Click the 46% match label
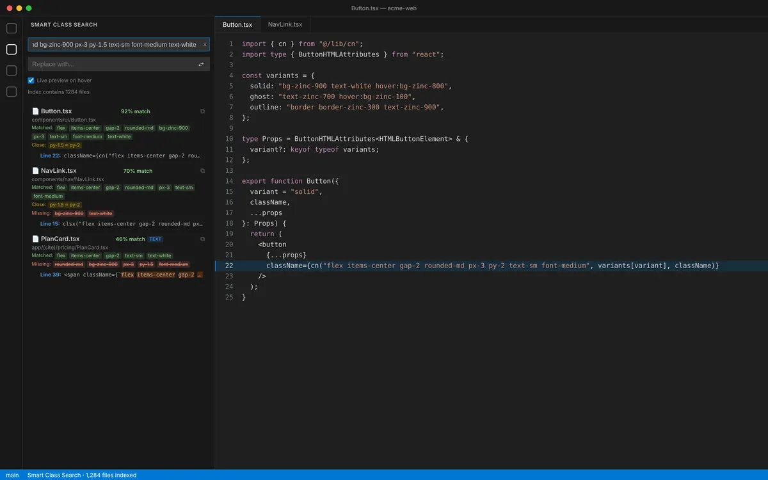Image resolution: width=768 pixels, height=480 pixels. [x=131, y=239]
